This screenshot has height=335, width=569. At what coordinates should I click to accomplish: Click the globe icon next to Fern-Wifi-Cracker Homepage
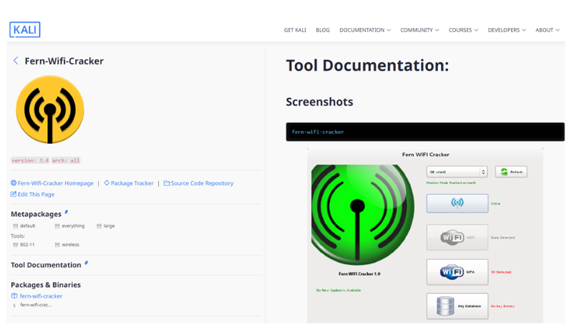pyautogui.click(x=14, y=183)
